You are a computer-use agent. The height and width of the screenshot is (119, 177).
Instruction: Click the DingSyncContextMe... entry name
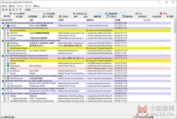point(20,98)
